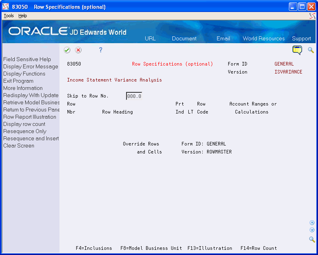The width and height of the screenshot is (318, 255).
Task: Click the JD Edwards icon in title bar
Action: 6,7
